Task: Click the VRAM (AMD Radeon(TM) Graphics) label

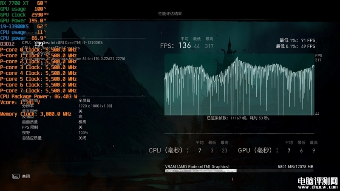Action: tap(197, 166)
